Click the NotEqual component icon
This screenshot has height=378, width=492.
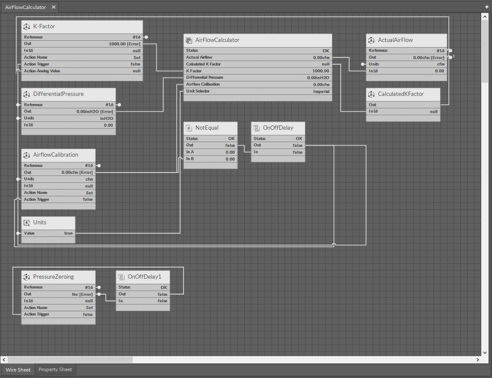tap(189, 128)
